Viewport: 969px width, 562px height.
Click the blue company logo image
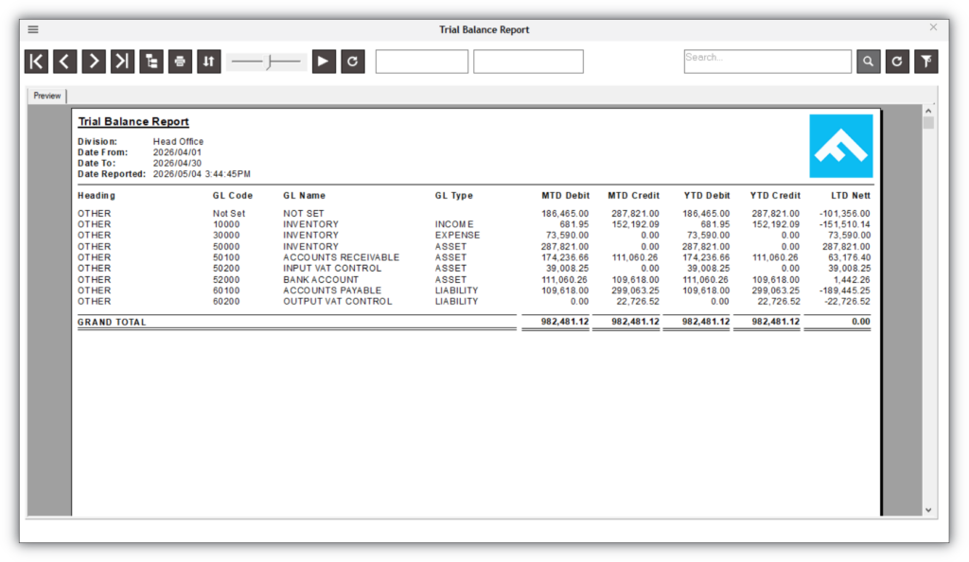[841, 146]
